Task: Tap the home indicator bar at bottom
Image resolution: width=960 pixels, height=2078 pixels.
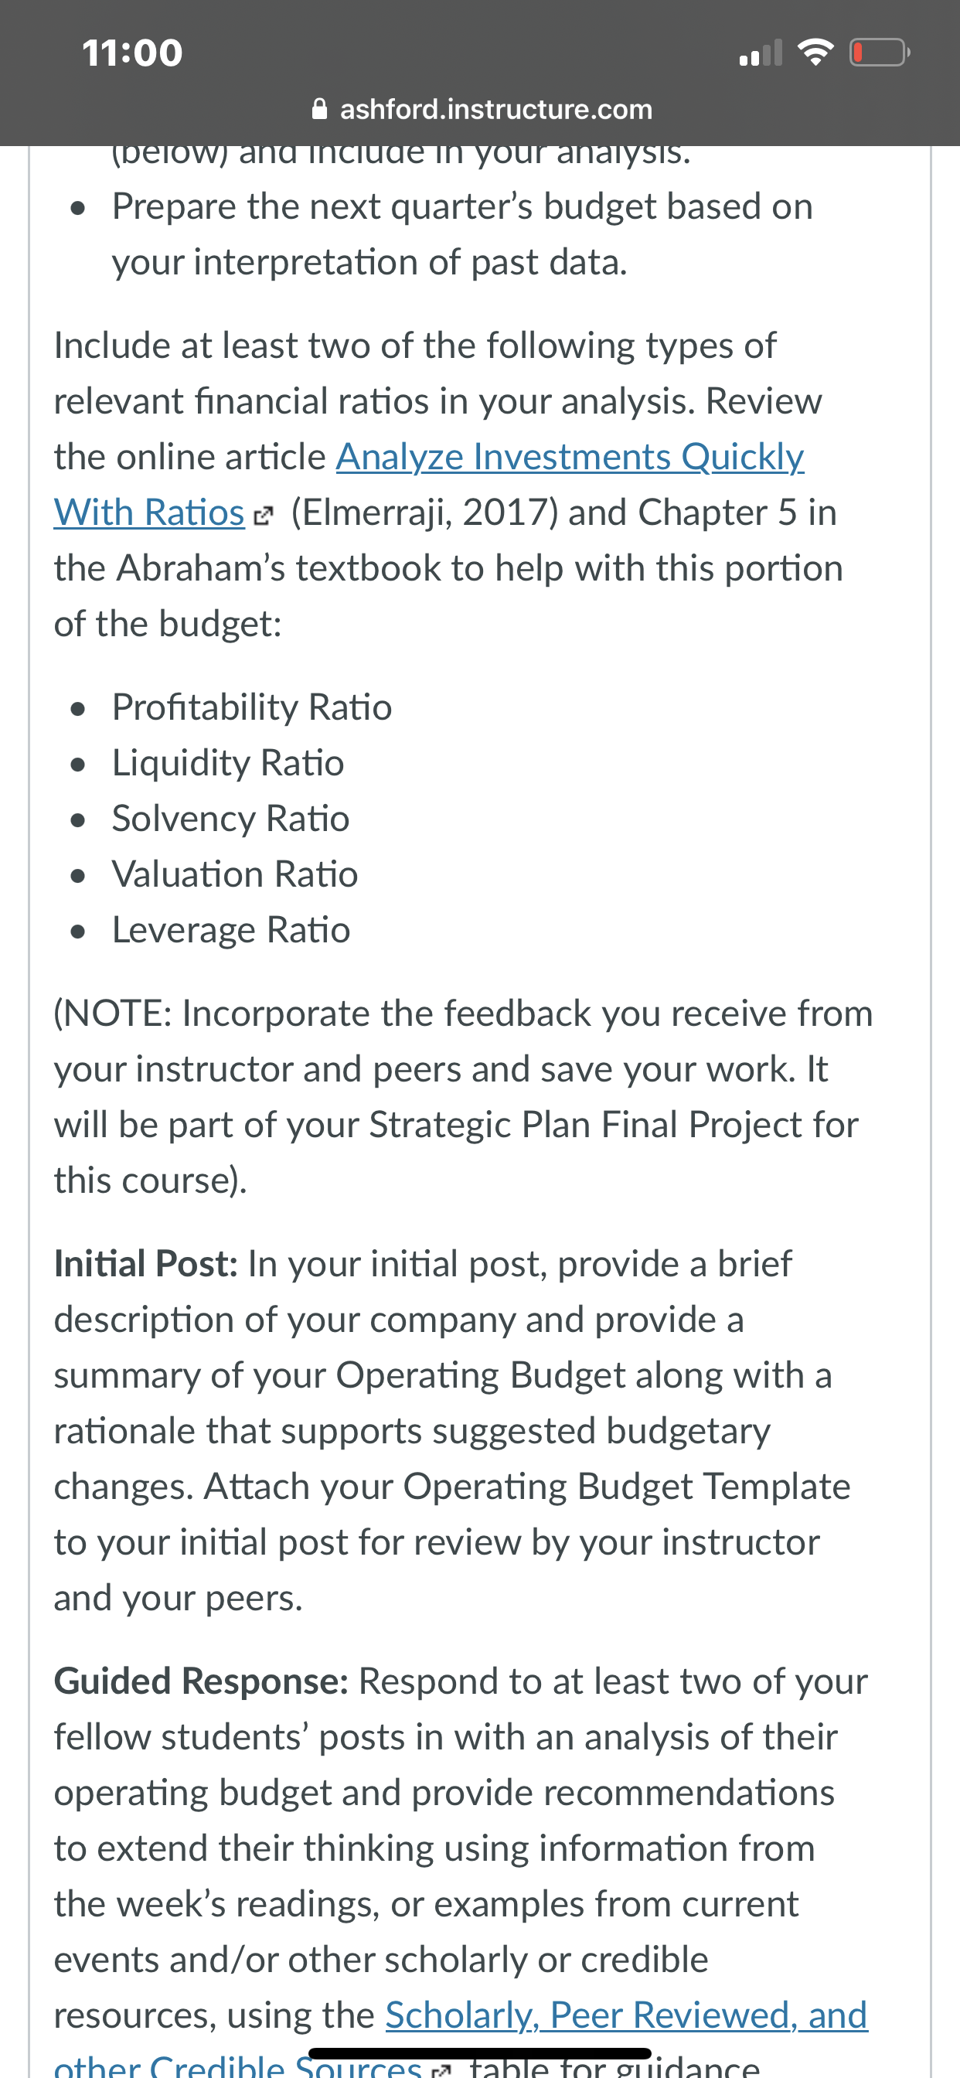Action: point(479,2054)
